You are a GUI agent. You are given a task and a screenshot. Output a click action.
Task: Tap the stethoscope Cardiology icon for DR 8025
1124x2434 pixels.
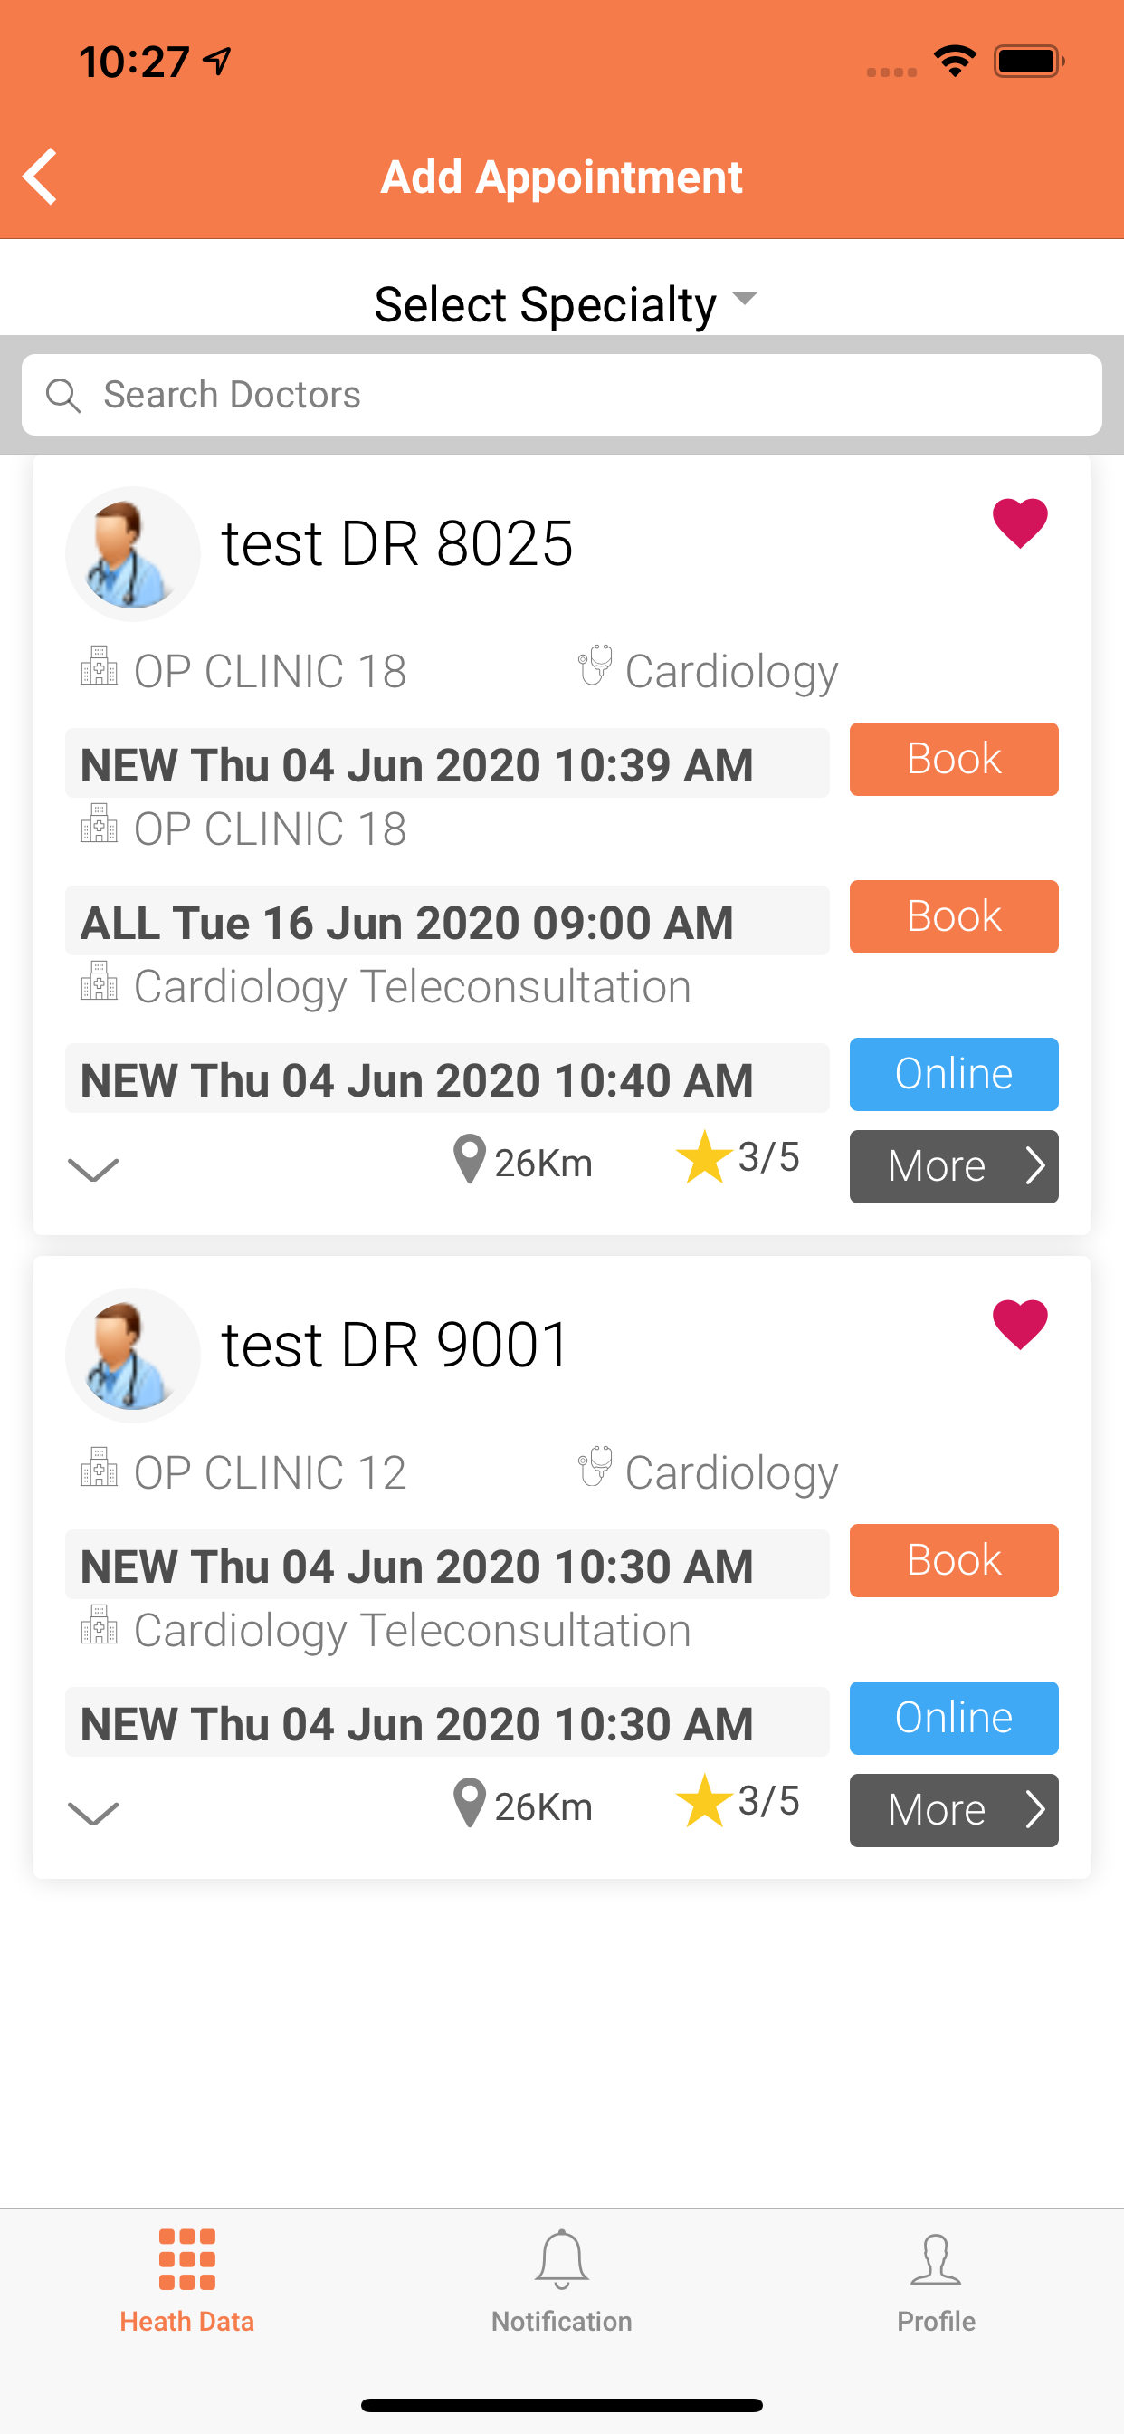595,666
